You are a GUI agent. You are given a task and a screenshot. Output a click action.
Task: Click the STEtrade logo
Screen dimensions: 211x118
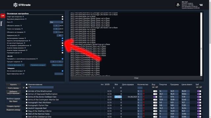point(22,5)
